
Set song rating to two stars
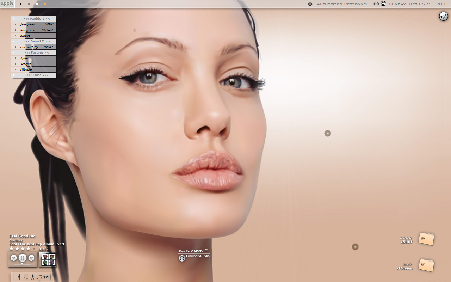click(17, 249)
